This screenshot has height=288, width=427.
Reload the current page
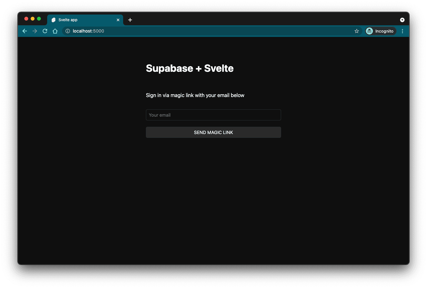(45, 31)
